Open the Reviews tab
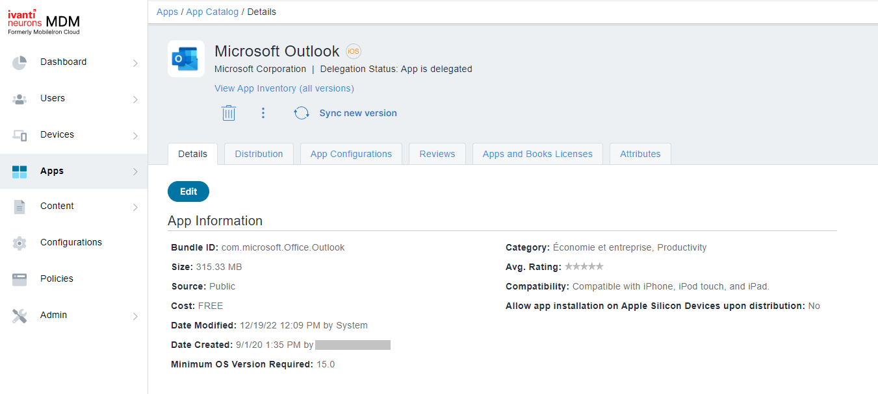The height and width of the screenshot is (394, 878). (437, 154)
